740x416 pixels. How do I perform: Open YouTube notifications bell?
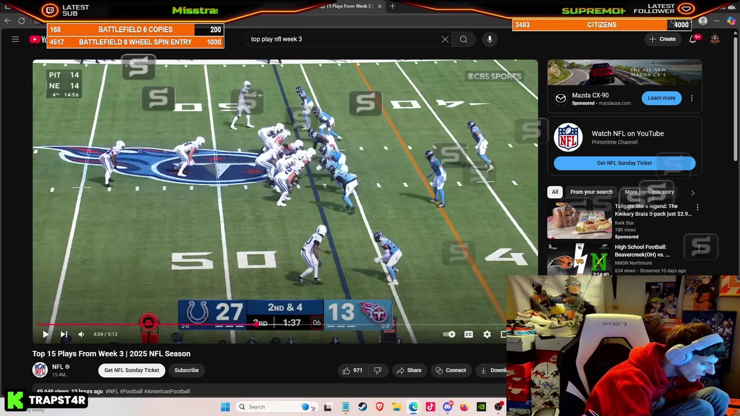coord(693,39)
